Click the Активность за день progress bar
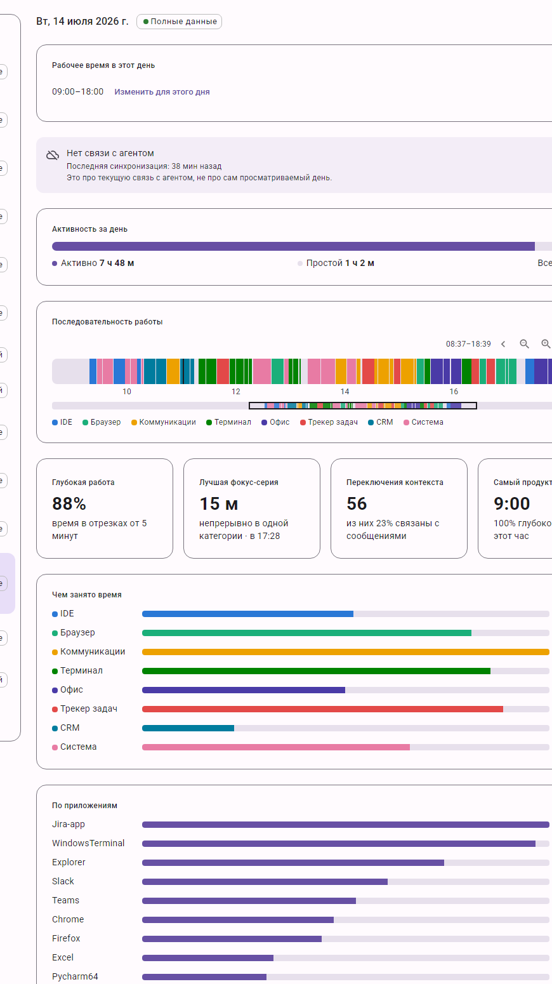Image resolution: width=552 pixels, height=984 pixels. [x=302, y=246]
